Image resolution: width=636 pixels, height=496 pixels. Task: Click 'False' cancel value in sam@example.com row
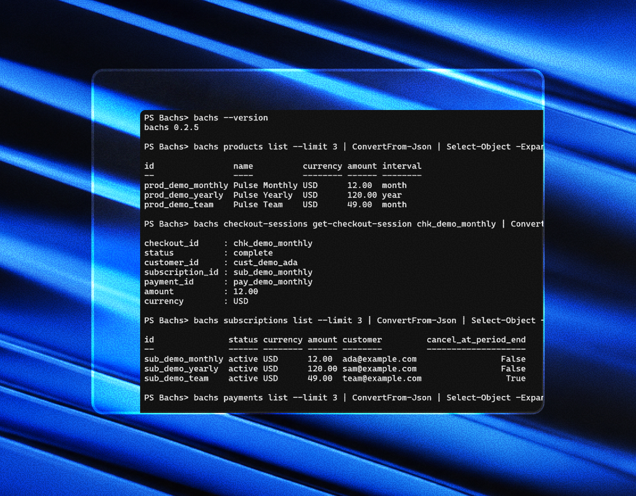coord(513,369)
